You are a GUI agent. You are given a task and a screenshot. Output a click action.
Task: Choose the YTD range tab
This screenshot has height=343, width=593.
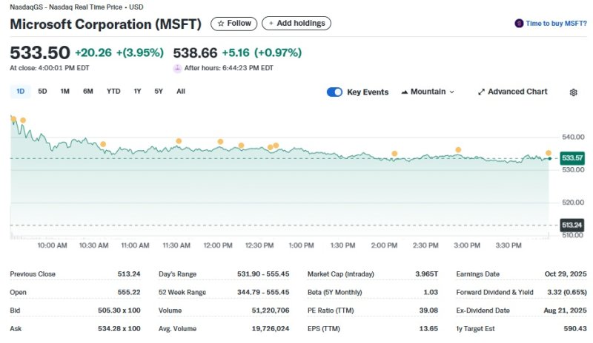pyautogui.click(x=113, y=92)
